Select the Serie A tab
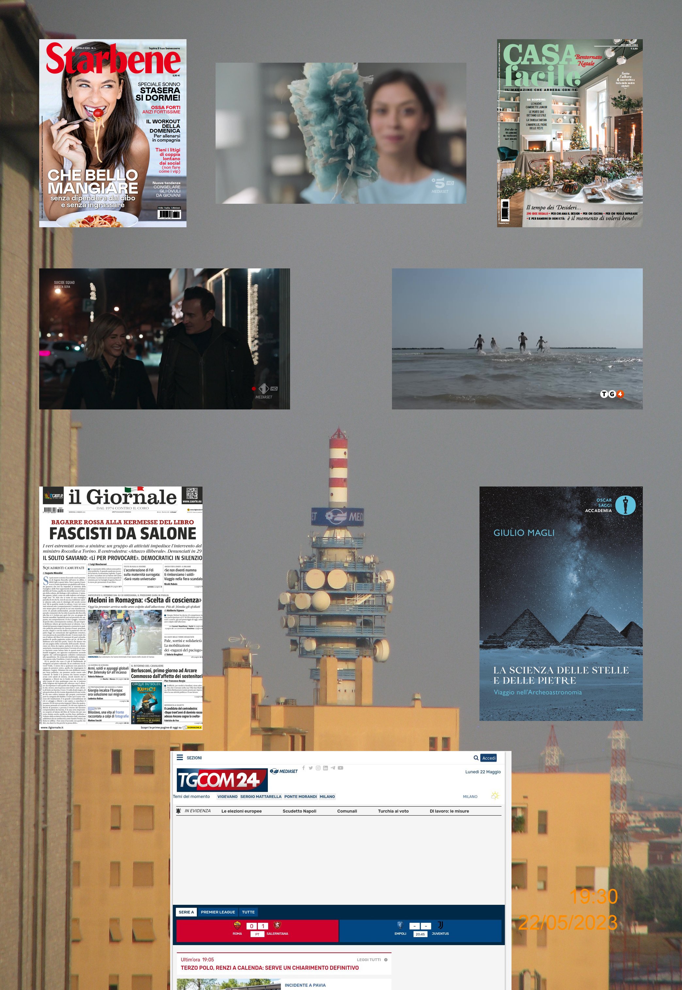 [x=186, y=912]
